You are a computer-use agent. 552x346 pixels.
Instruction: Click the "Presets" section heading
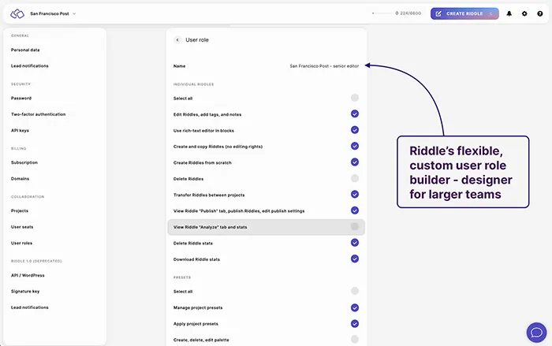click(182, 277)
